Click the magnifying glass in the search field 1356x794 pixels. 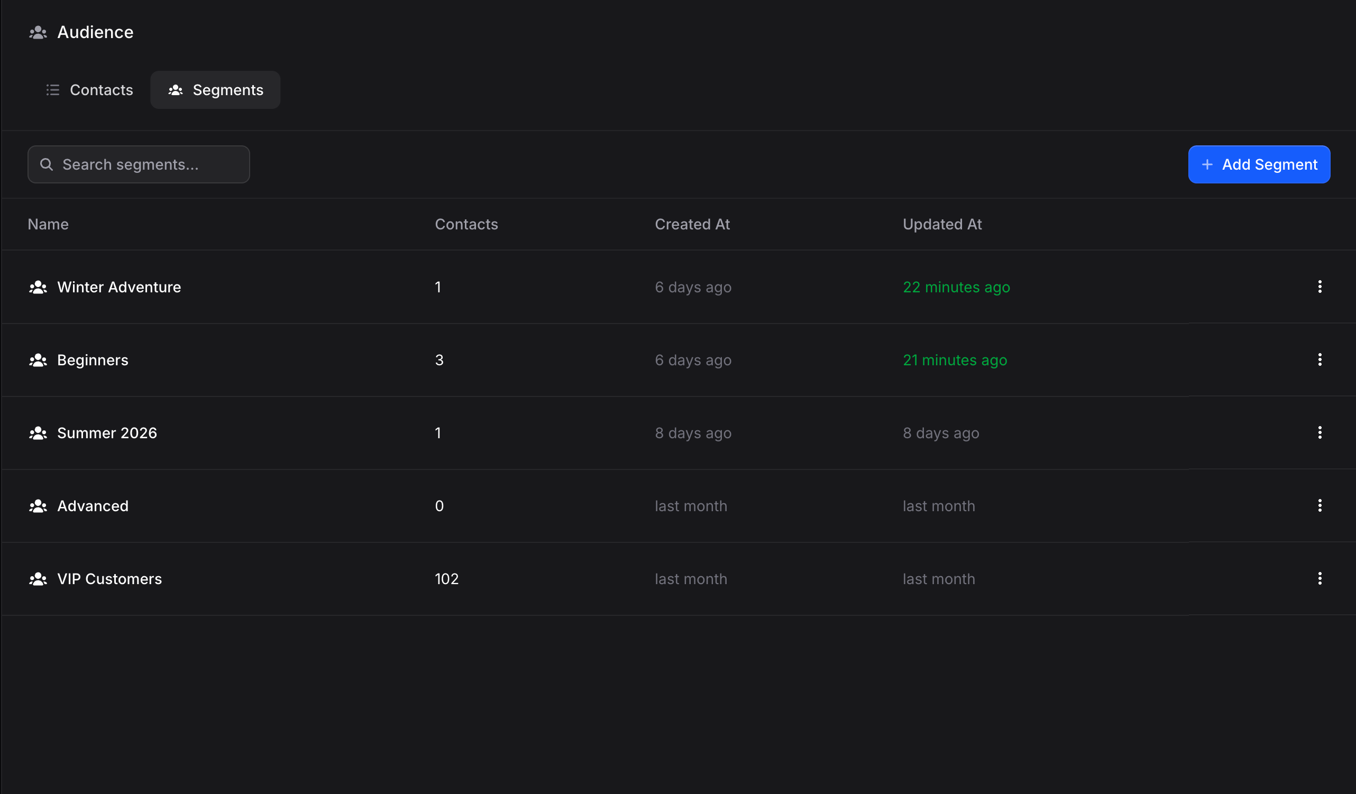coord(47,164)
